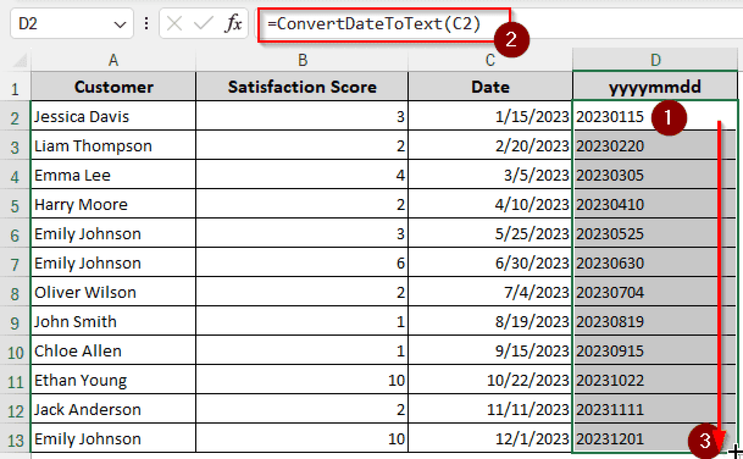Image resolution: width=743 pixels, height=459 pixels.
Task: Select the Date header cell
Action: [490, 86]
